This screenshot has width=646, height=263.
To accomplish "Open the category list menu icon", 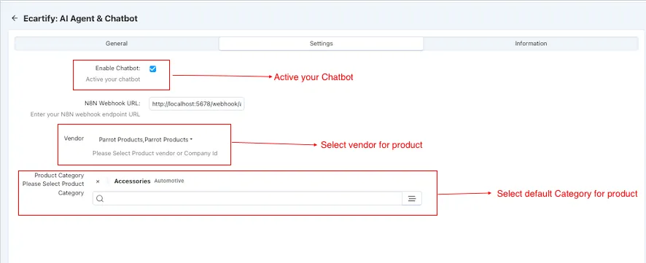I will (x=411, y=198).
